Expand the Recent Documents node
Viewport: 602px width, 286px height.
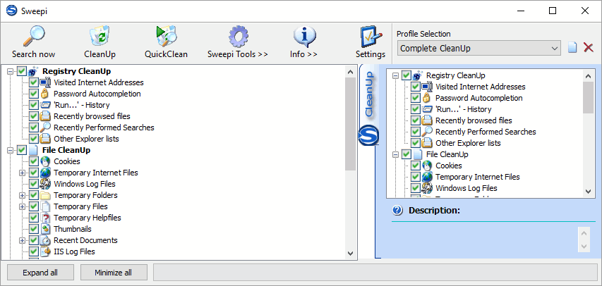point(23,240)
